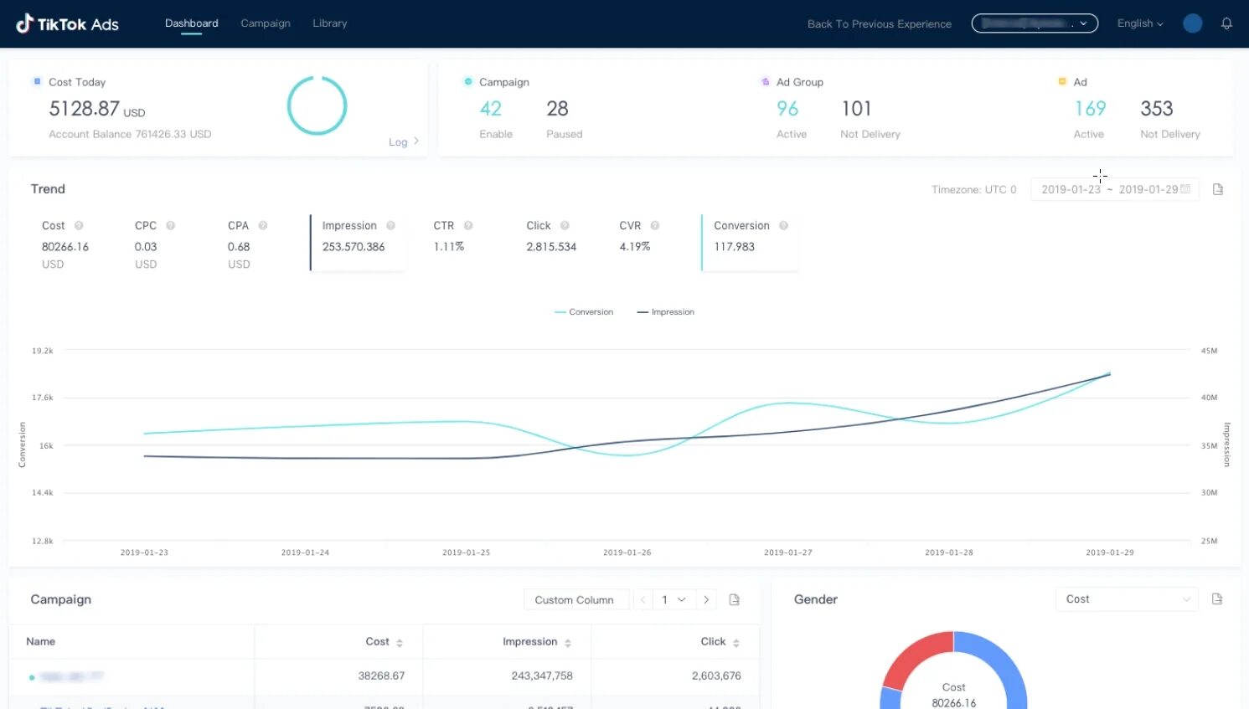Image resolution: width=1249 pixels, height=709 pixels.
Task: Open the Library tab
Action: [x=330, y=23]
